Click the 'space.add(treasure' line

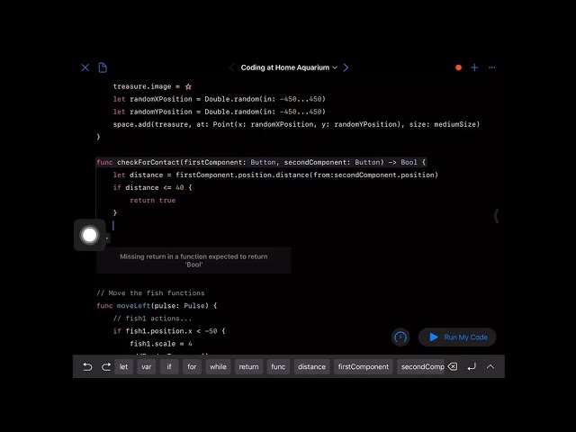coord(296,124)
